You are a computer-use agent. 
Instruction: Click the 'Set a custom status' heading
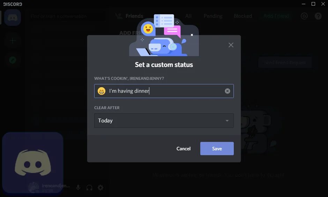click(164, 65)
